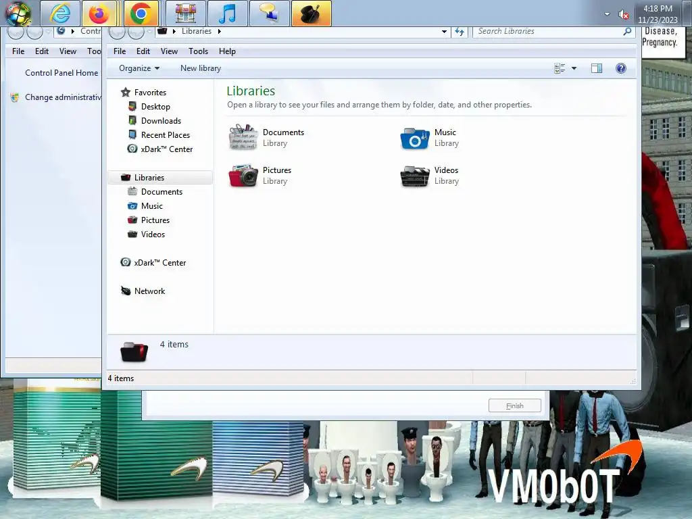Click Back button in Libraries window
692x519 pixels.
pos(117,32)
